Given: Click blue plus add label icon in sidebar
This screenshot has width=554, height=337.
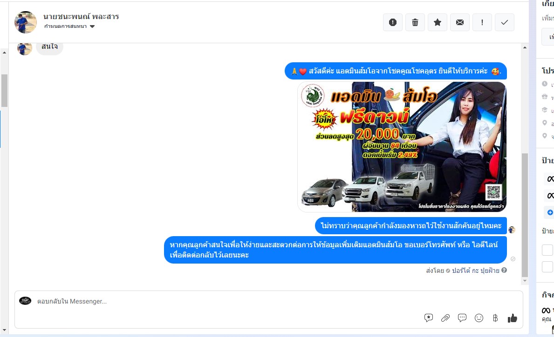Looking at the screenshot, I should tap(550, 212).
